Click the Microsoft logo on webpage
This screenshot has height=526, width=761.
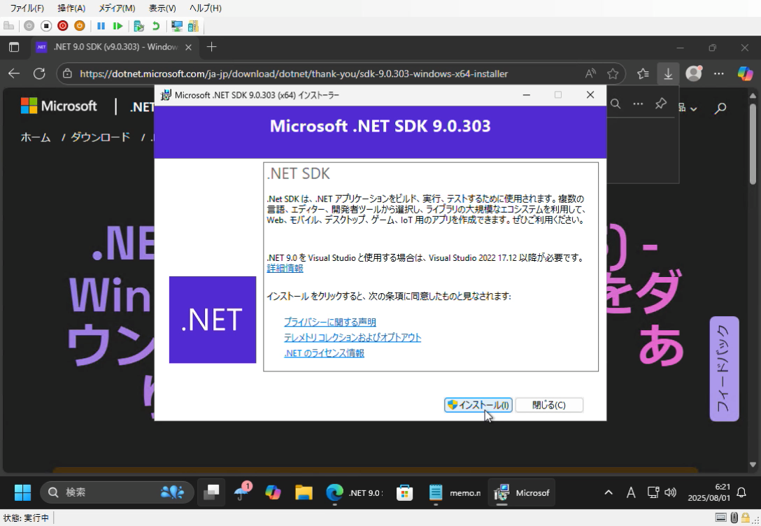coord(59,106)
